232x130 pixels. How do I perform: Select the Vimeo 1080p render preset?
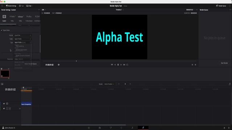tap(20, 18)
